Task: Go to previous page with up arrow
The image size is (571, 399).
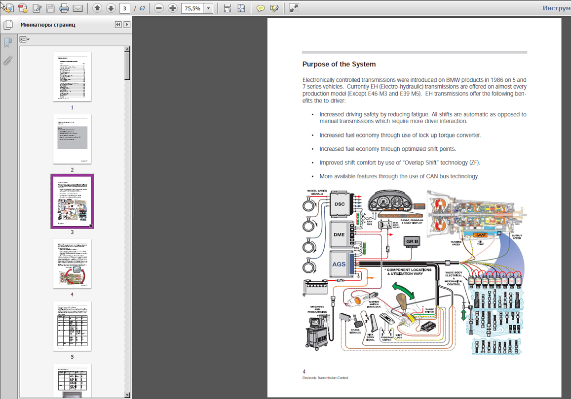Action: point(97,8)
